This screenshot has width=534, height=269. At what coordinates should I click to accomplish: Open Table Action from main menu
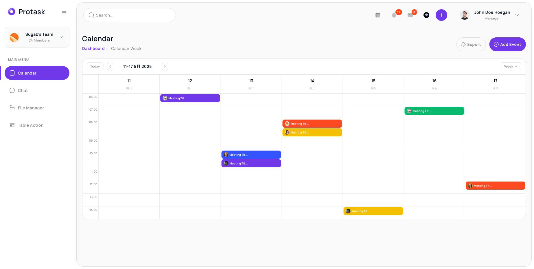(x=37, y=125)
